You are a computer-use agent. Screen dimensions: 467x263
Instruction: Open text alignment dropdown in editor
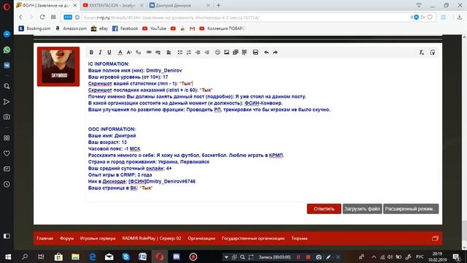[169, 52]
